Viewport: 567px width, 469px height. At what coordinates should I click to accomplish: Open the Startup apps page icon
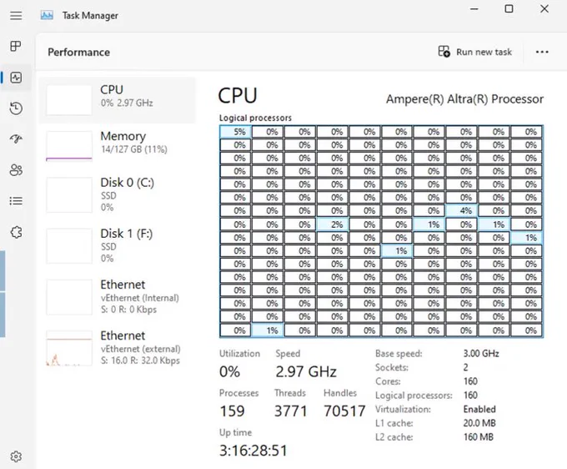point(16,139)
